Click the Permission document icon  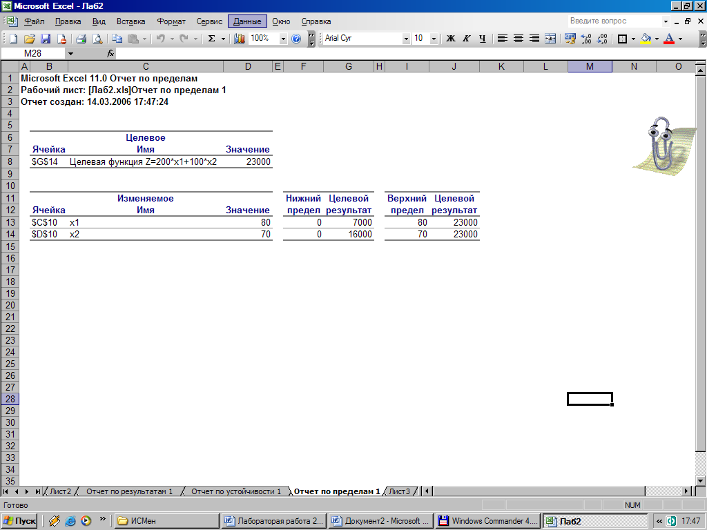(61, 39)
